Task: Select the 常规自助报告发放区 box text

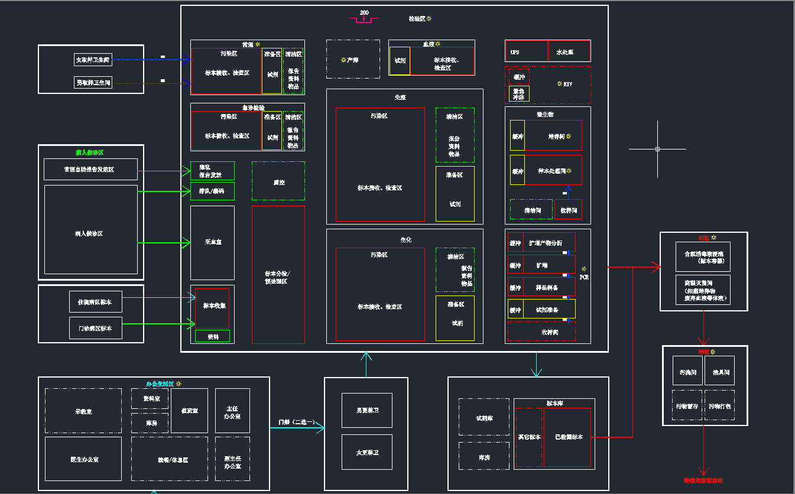Action: (x=90, y=169)
